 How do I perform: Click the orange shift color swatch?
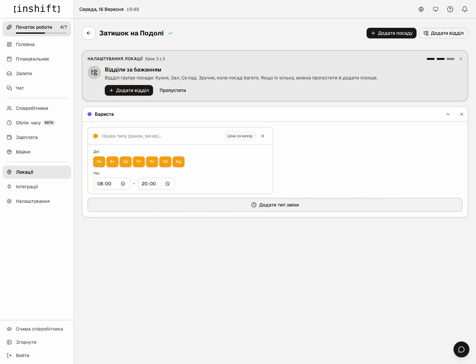(x=96, y=136)
